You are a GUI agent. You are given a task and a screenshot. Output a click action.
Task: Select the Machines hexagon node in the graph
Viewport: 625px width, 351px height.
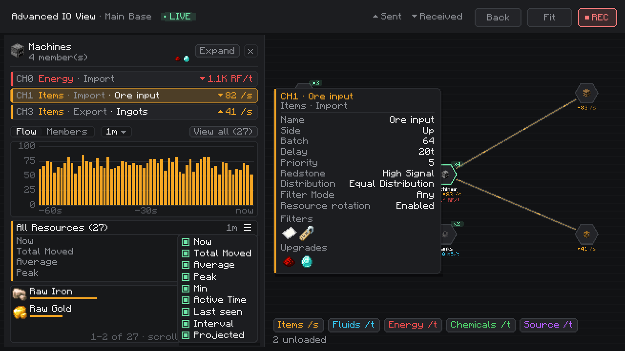448,175
